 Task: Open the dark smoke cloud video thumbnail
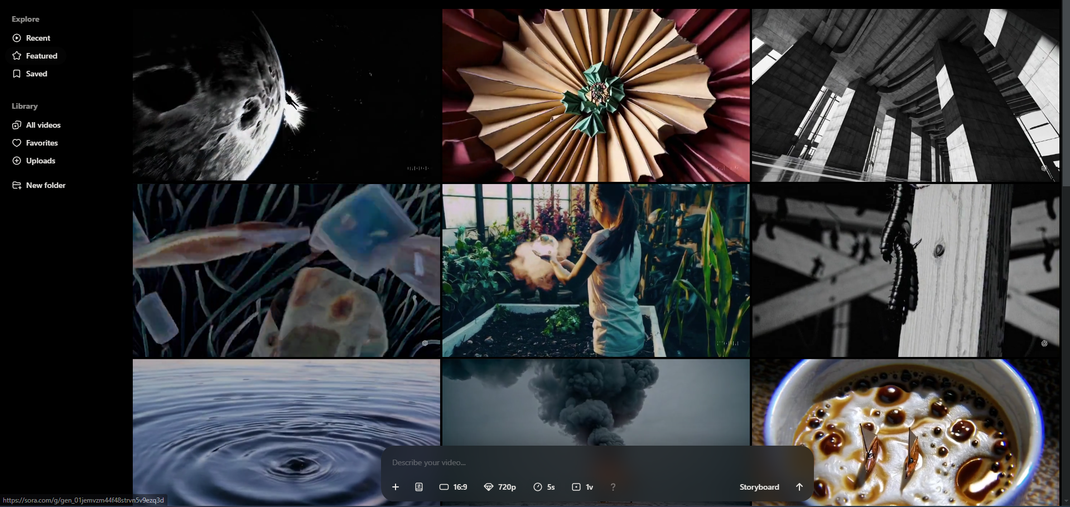(596, 402)
